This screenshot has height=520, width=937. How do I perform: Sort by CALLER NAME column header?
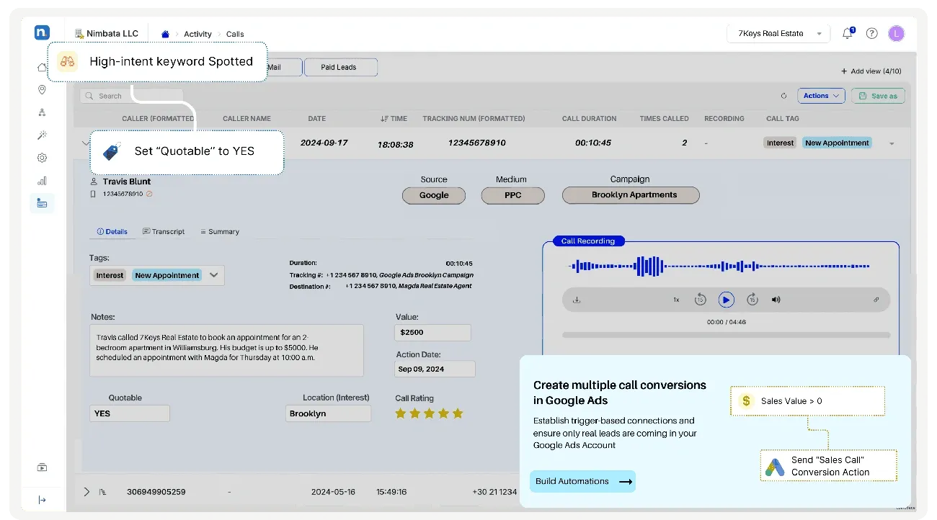click(247, 119)
